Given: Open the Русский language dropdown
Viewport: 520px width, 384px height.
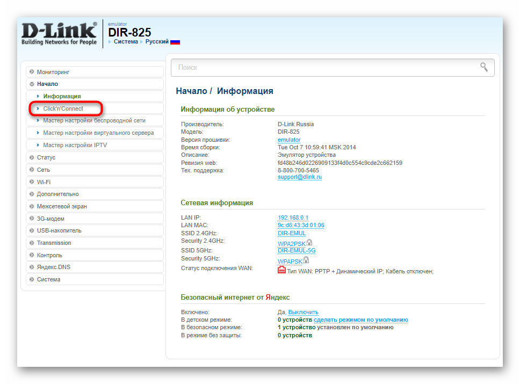Looking at the screenshot, I should click(157, 41).
